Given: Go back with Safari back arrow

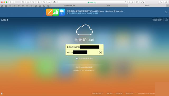Looking at the screenshot, I should click(10, 2).
